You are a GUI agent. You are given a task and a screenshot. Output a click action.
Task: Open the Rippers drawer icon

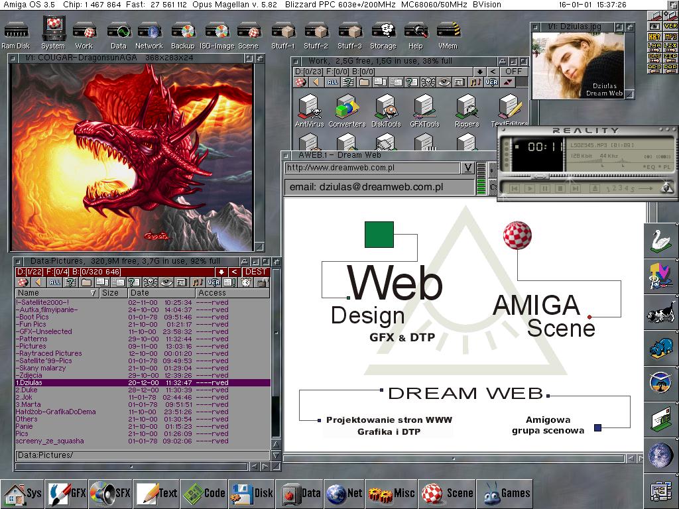467,111
